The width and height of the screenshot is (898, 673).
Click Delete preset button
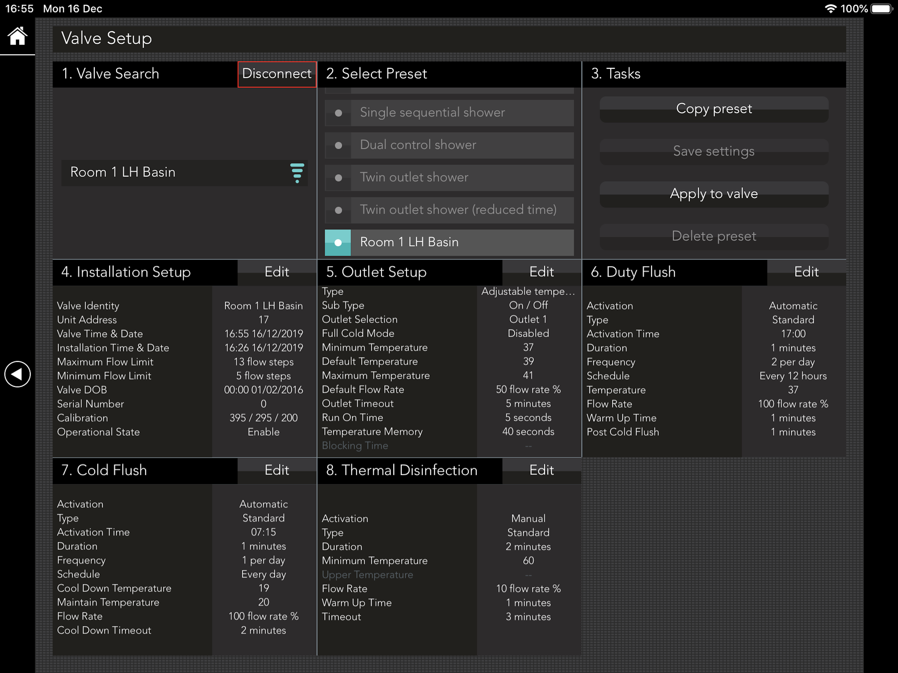pyautogui.click(x=714, y=236)
